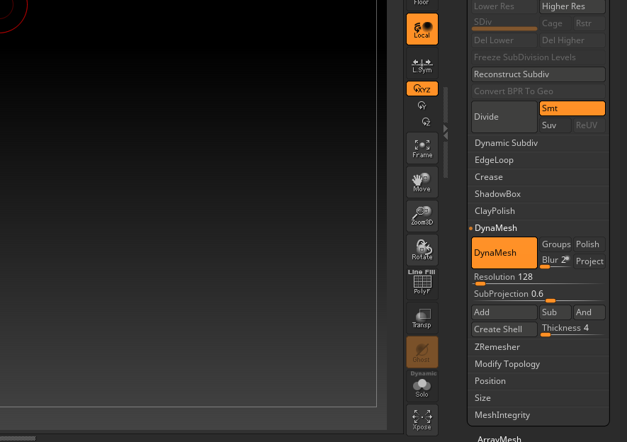Click Convert BPR To Geo

tap(538, 91)
